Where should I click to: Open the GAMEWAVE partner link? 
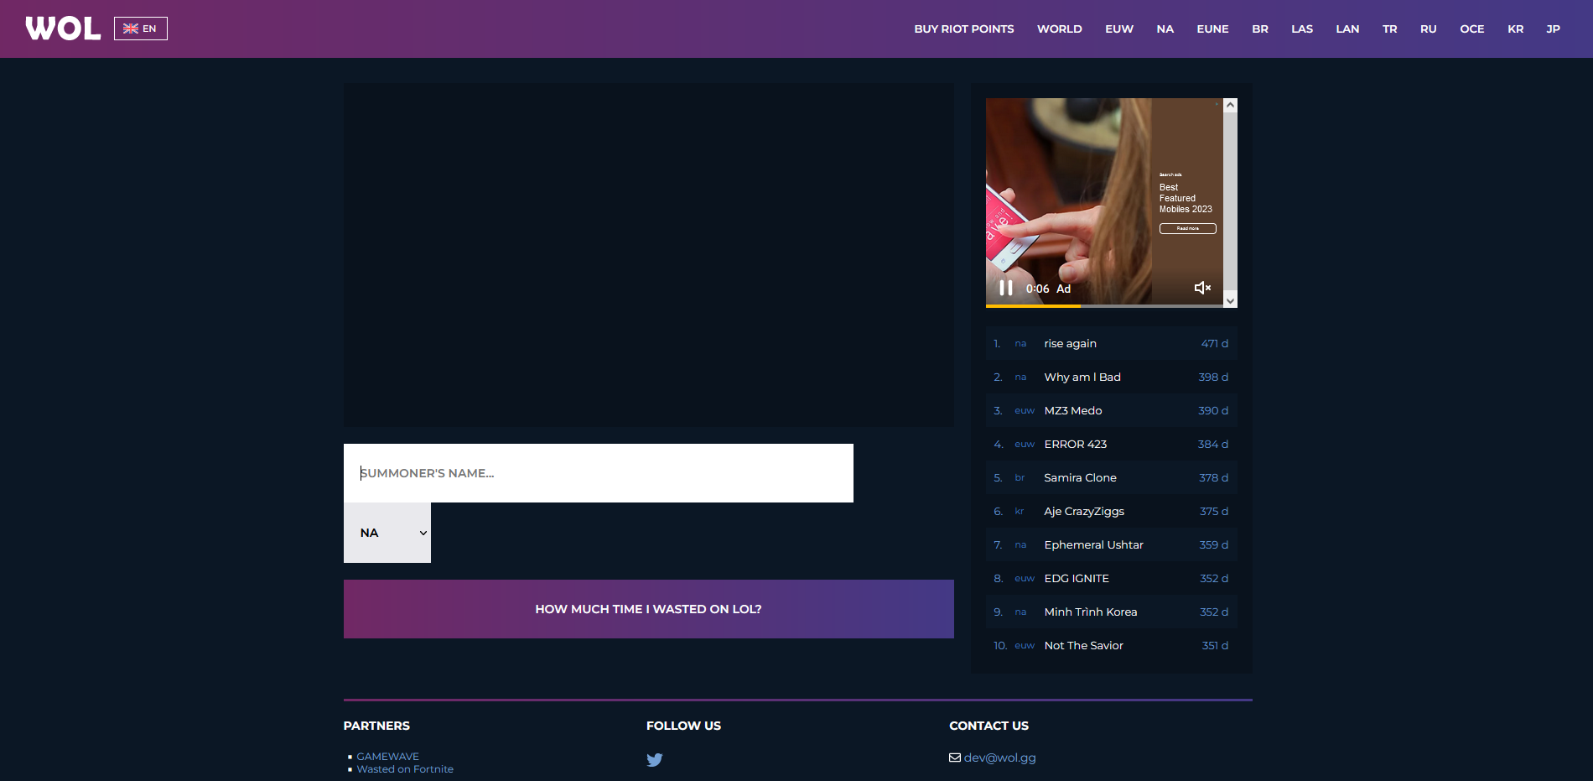387,756
